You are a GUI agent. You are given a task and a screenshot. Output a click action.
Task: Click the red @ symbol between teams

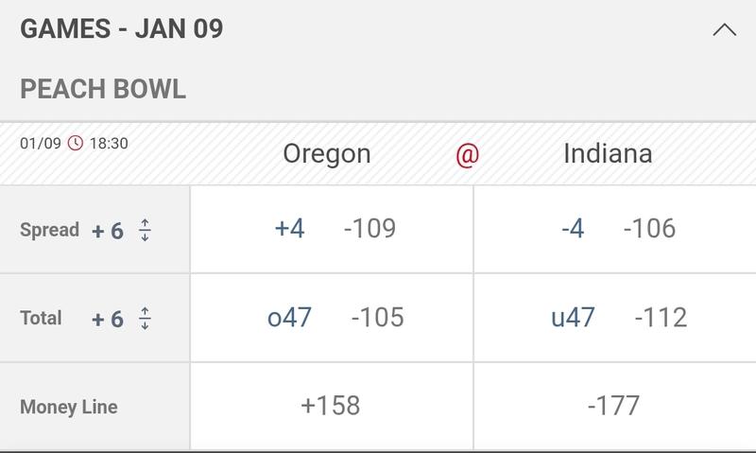[x=468, y=153]
